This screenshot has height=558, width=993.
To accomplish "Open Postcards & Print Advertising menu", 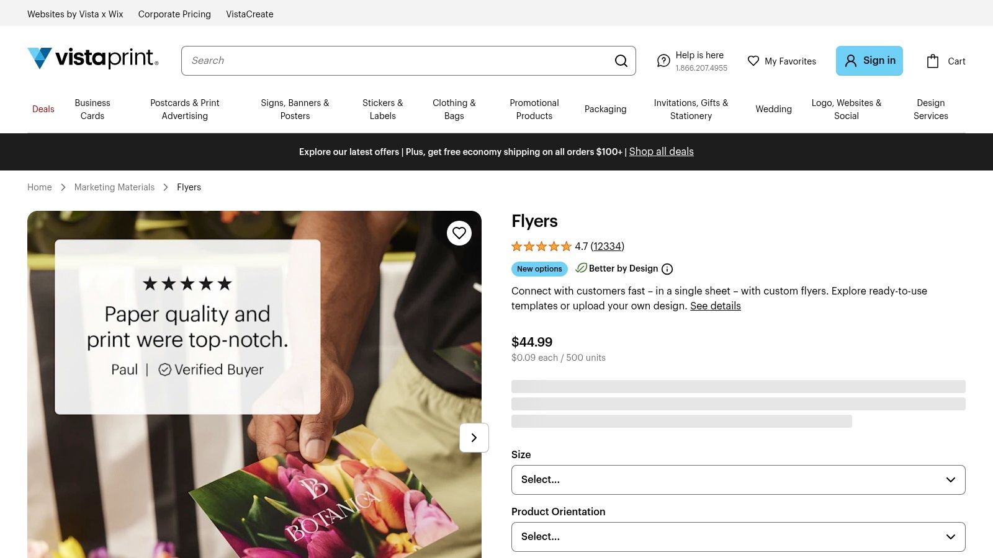I will [x=185, y=109].
